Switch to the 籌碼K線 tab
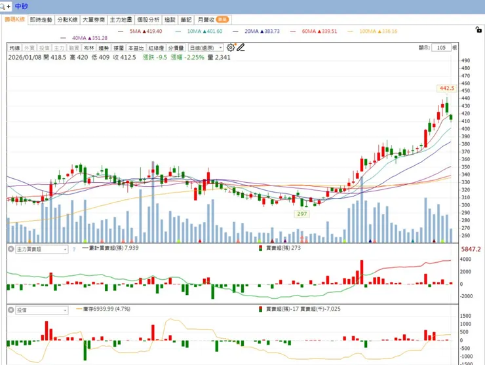This screenshot has height=365, width=485. [14, 20]
